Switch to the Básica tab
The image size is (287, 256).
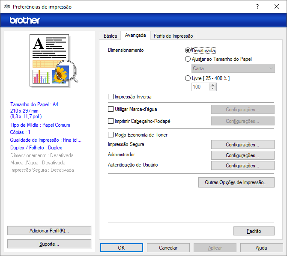click(110, 36)
